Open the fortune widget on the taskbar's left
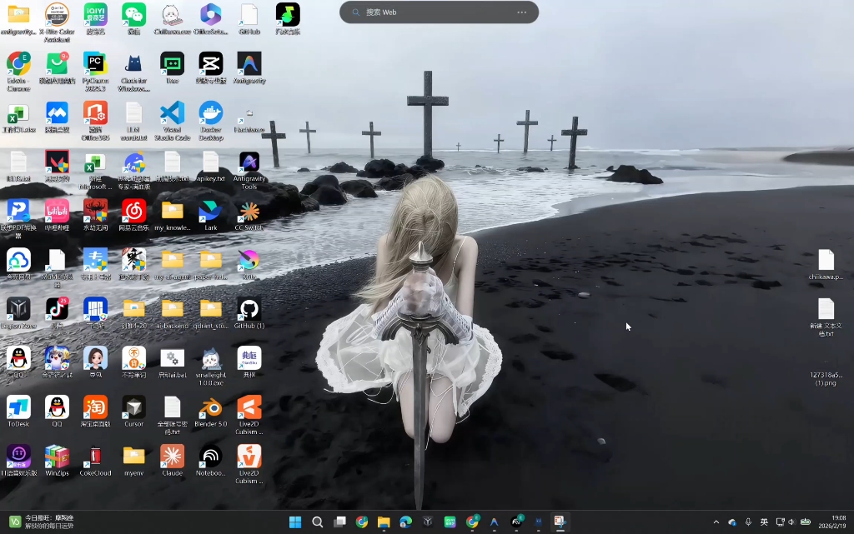Screen dimensions: 854x534 41,522
